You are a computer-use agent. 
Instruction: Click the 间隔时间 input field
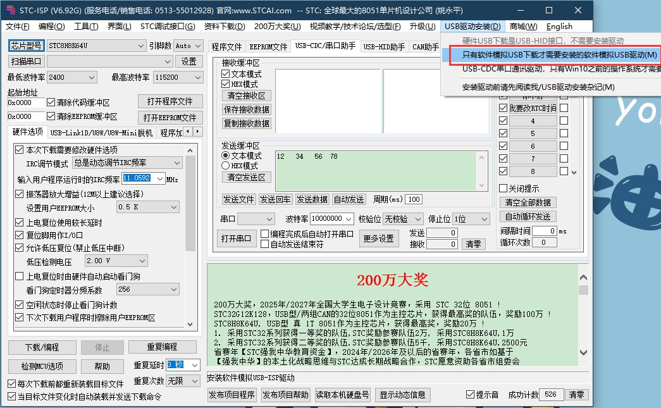545,231
